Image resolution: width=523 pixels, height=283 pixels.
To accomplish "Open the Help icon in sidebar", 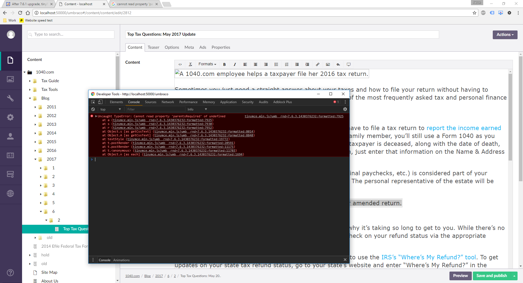I will coord(11,273).
